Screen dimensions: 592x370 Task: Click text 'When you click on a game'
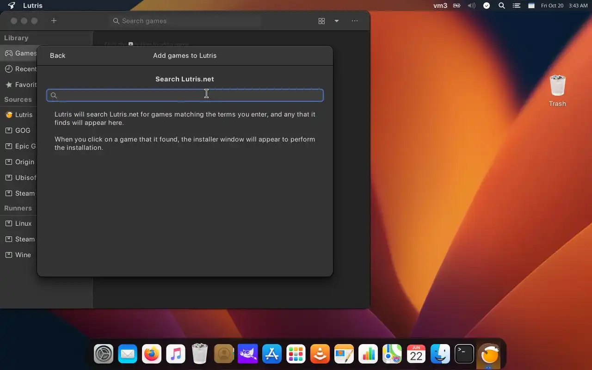99,139
